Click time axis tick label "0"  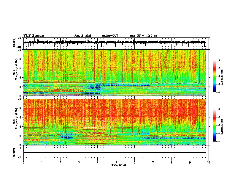pos(23,162)
